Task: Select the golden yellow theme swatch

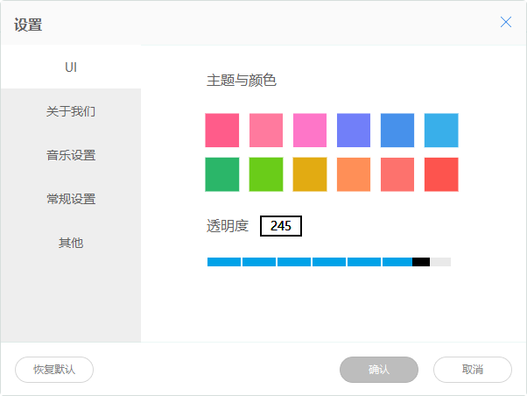Action: coord(310,174)
